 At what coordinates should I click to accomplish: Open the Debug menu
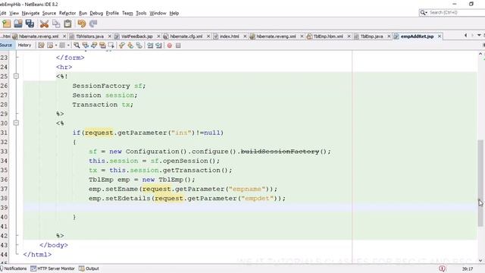pyautogui.click(x=96, y=13)
